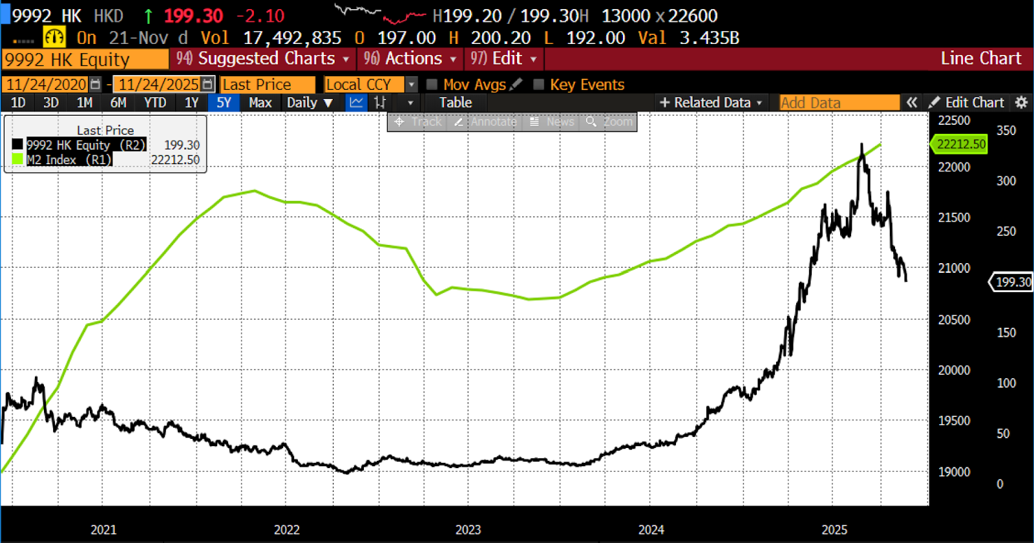This screenshot has height=543, width=1034.
Task: Click the Add Data input field
Action: pyautogui.click(x=838, y=103)
